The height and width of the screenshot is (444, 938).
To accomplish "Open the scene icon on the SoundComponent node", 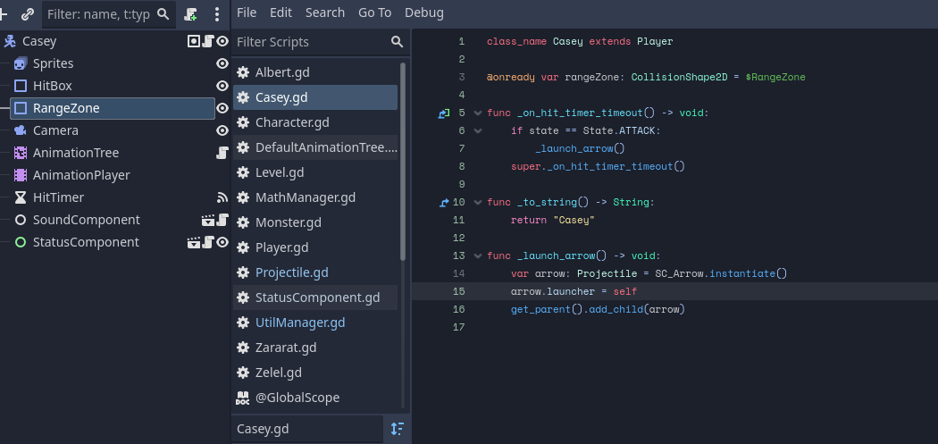I will 207,220.
